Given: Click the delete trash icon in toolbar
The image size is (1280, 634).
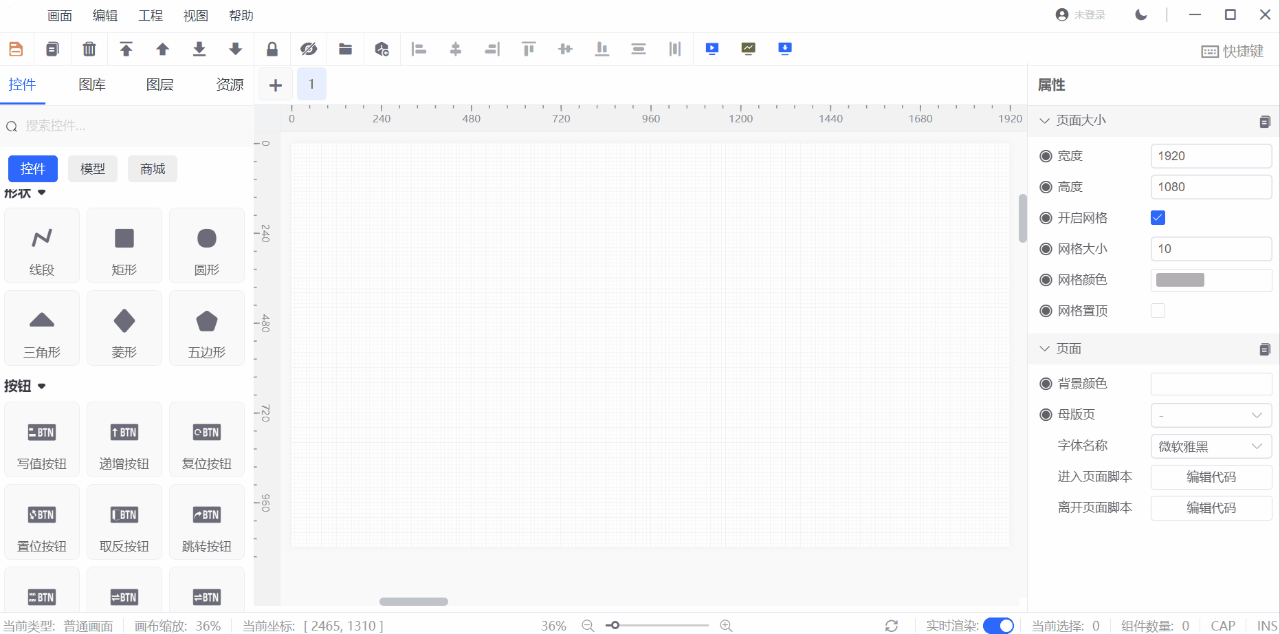Looking at the screenshot, I should pos(89,49).
